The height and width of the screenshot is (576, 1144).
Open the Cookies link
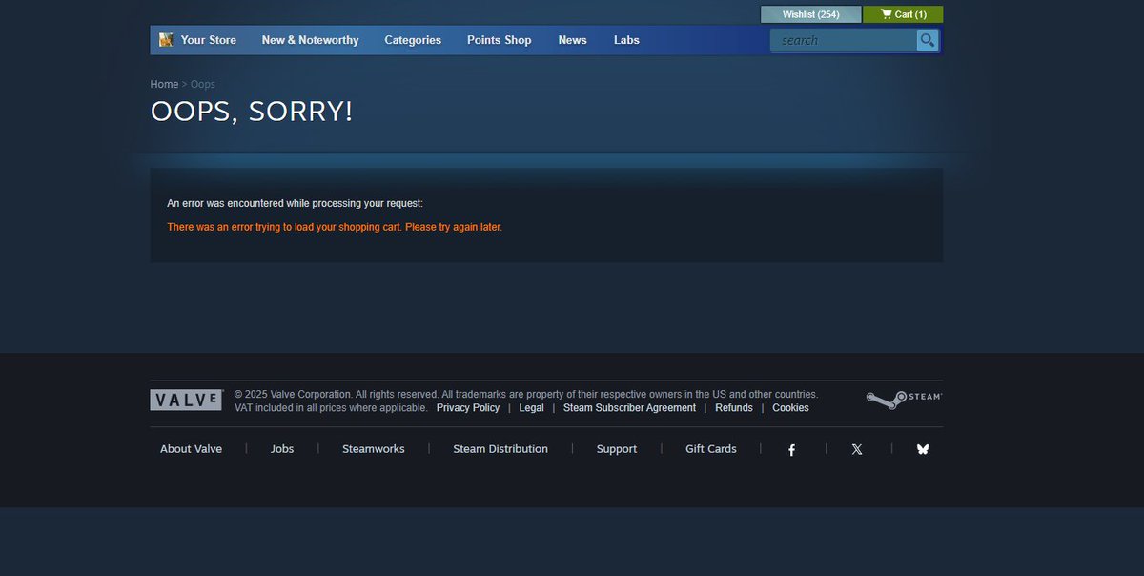point(790,407)
